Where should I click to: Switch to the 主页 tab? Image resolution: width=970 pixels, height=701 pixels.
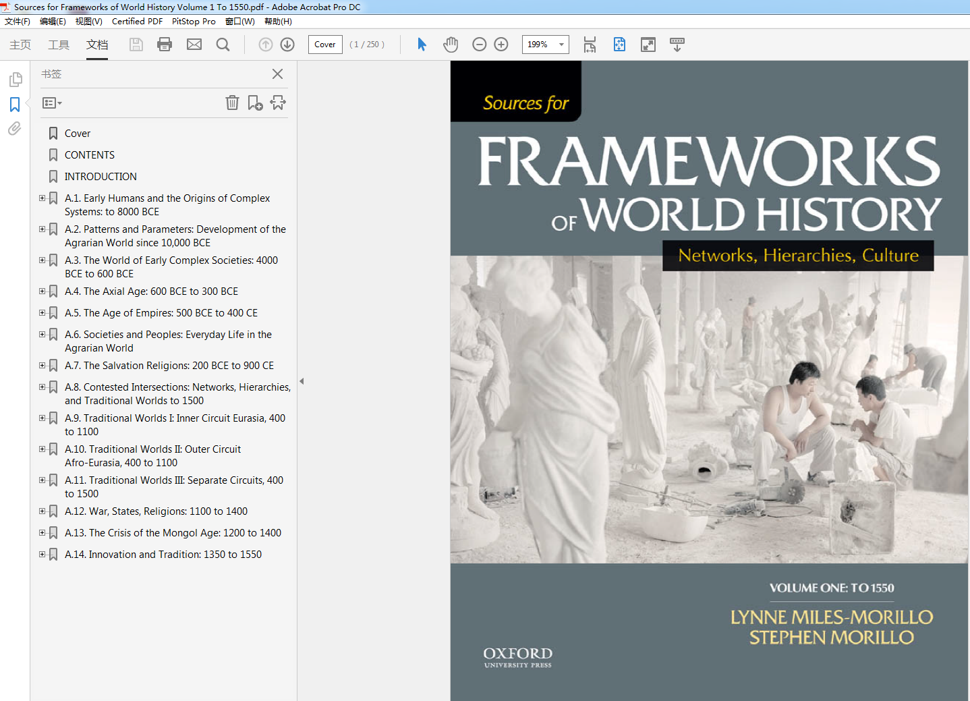click(x=20, y=45)
